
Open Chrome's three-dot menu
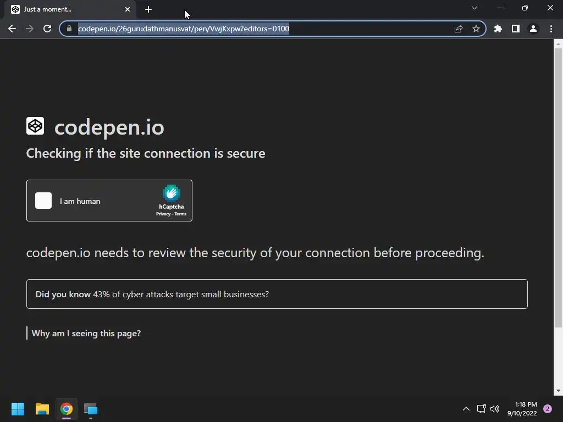coord(551,29)
